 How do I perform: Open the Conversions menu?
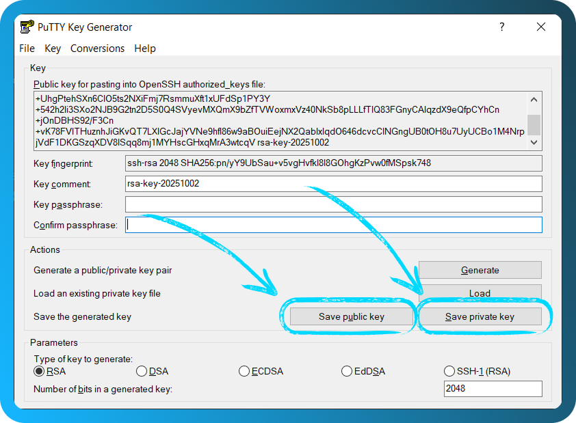point(97,48)
